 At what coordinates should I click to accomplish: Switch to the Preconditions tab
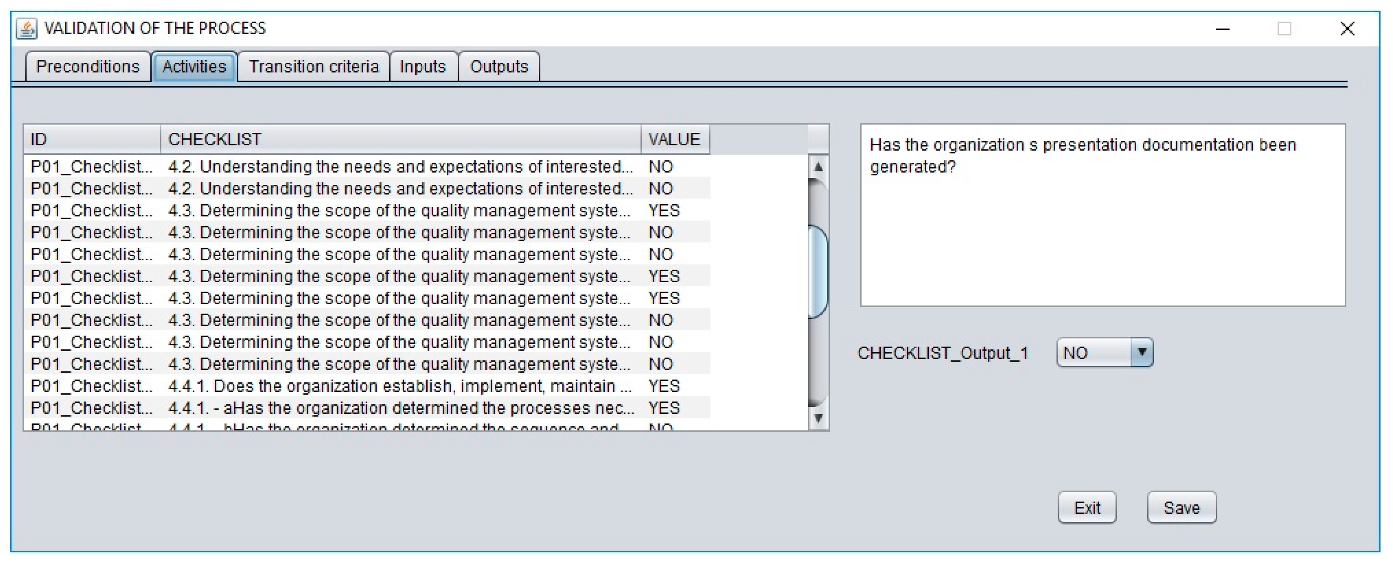[x=88, y=66]
